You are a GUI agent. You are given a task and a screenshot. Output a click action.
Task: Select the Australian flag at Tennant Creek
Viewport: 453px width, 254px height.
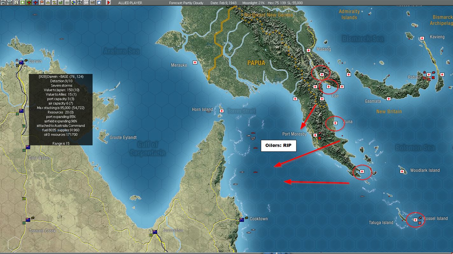(x=28, y=220)
